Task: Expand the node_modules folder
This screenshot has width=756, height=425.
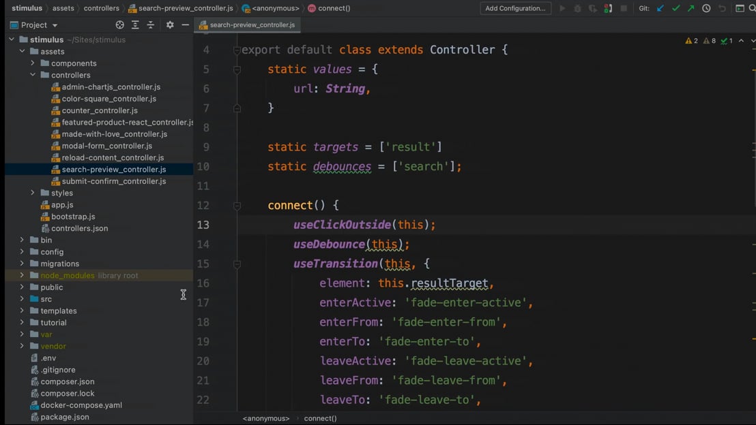Action: (x=23, y=275)
